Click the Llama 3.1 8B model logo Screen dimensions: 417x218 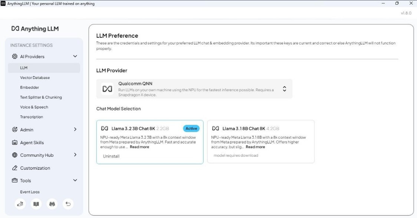pyautogui.click(x=216, y=128)
